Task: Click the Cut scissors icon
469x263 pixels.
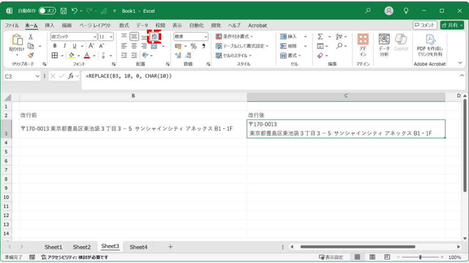Action: (x=31, y=37)
